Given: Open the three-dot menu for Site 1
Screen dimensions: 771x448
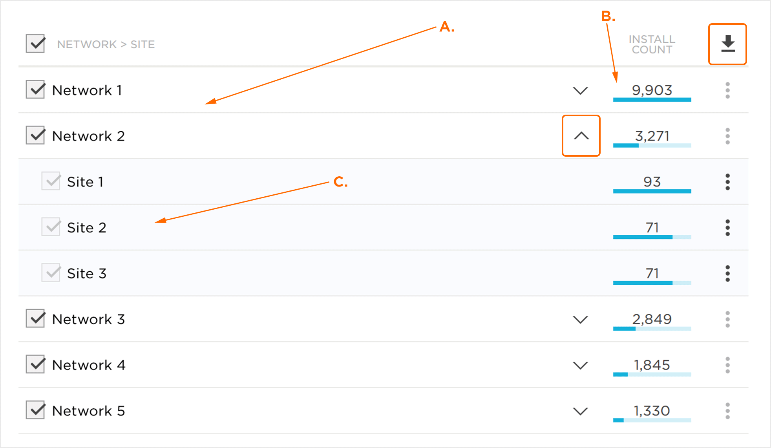Looking at the screenshot, I should (x=727, y=182).
